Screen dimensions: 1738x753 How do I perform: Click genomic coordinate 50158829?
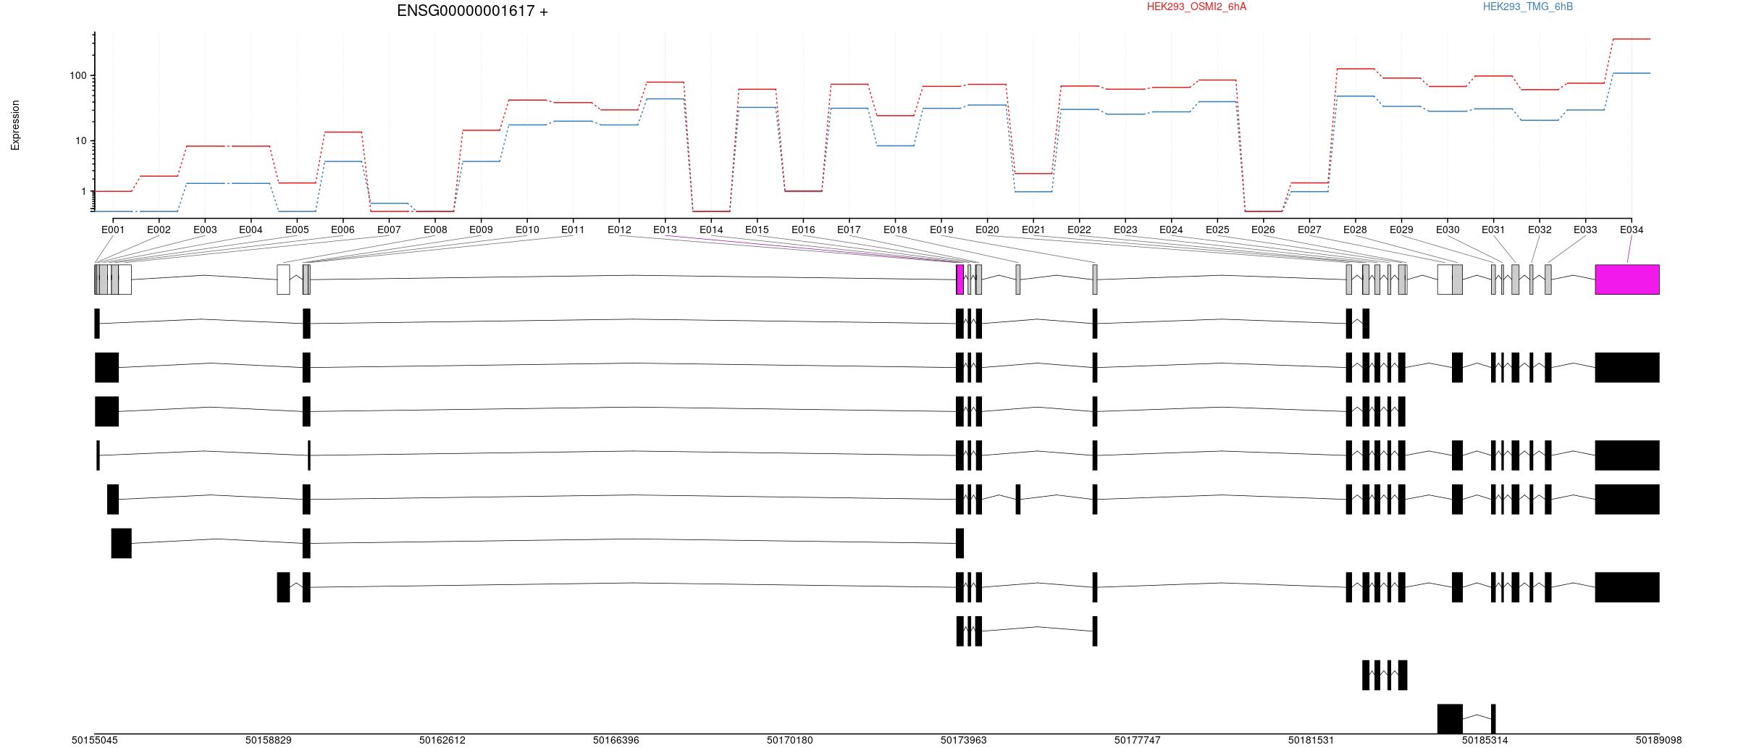click(x=269, y=740)
